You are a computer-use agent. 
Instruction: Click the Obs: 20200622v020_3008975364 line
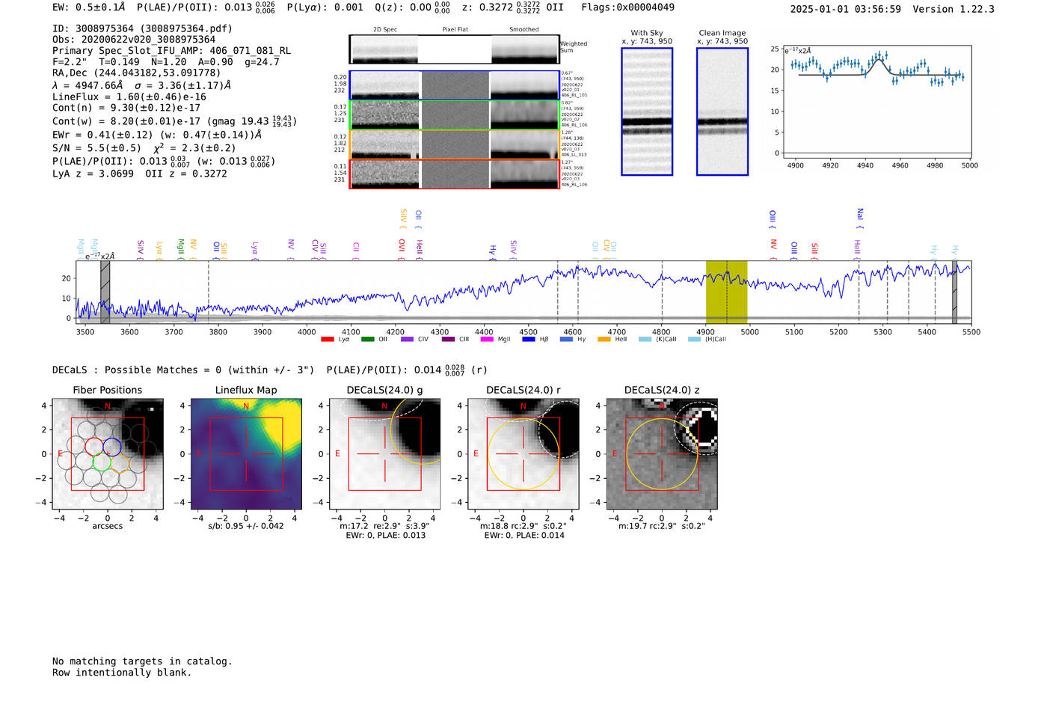pyautogui.click(x=134, y=40)
